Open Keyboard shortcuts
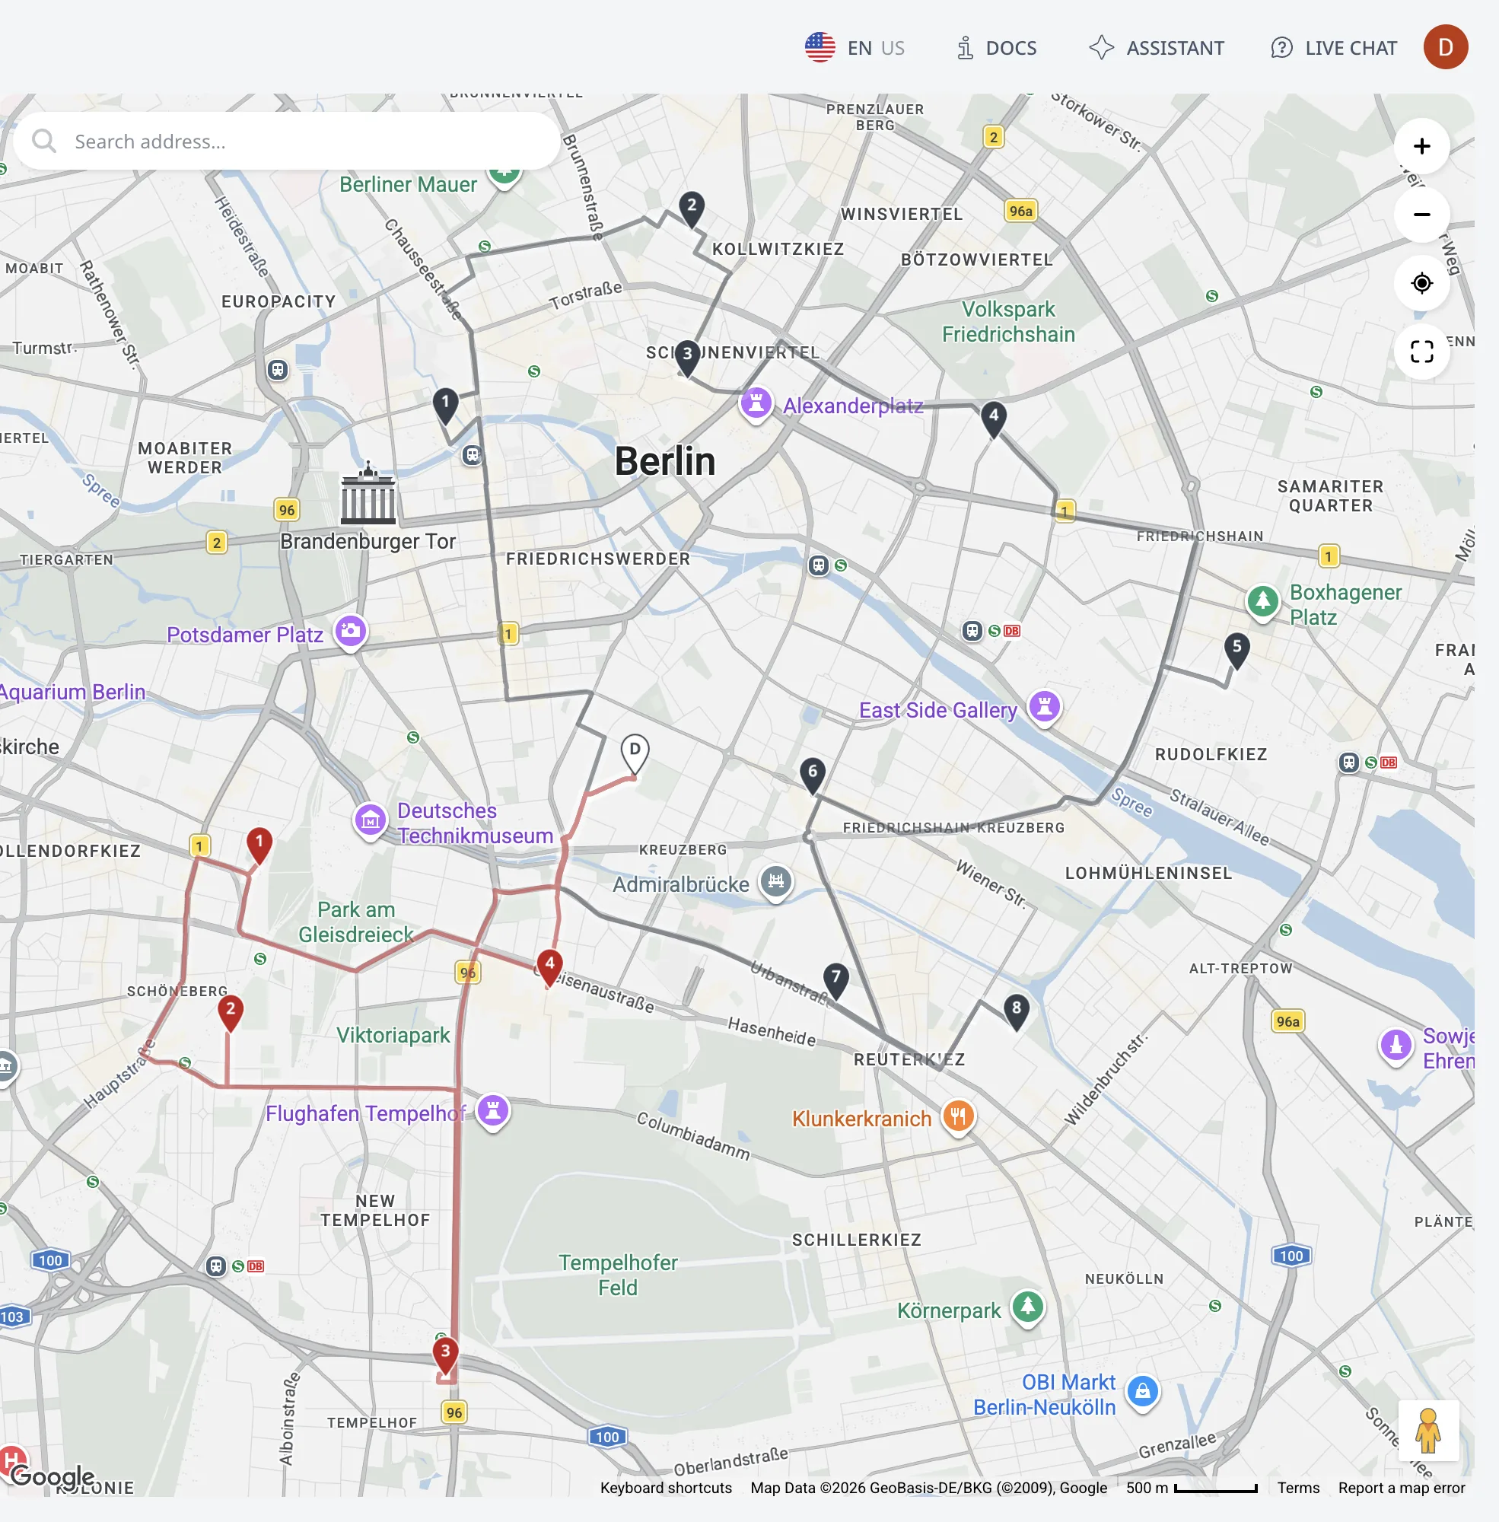Screen dimensions: 1499x1522 tap(666, 1487)
